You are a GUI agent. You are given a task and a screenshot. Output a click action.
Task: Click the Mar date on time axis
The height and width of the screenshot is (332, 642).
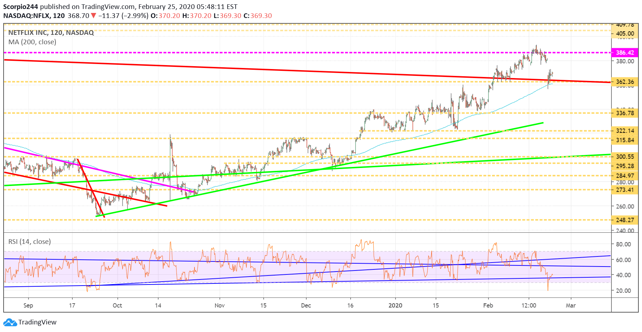tap(571, 305)
